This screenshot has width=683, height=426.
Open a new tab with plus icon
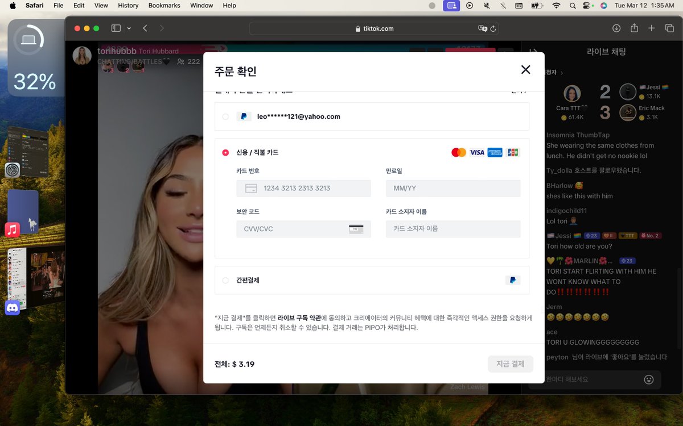pos(652,28)
